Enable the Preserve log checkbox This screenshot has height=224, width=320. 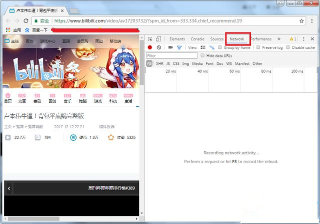[258, 47]
